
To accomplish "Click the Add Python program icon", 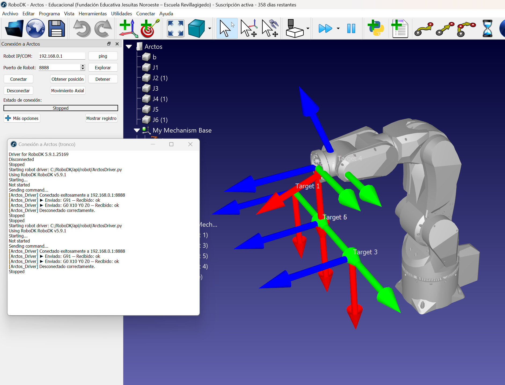I will tap(376, 28).
